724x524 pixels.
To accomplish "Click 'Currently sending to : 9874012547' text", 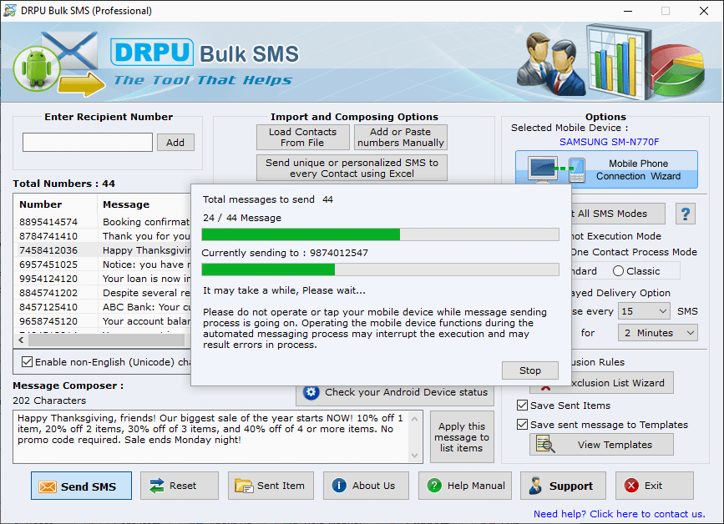I will [285, 253].
